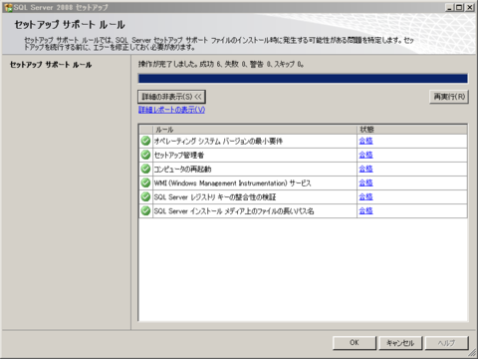Collapse details with 詳細の非表示(S) button
Screen dimensions: 478x359
[x=171, y=97]
